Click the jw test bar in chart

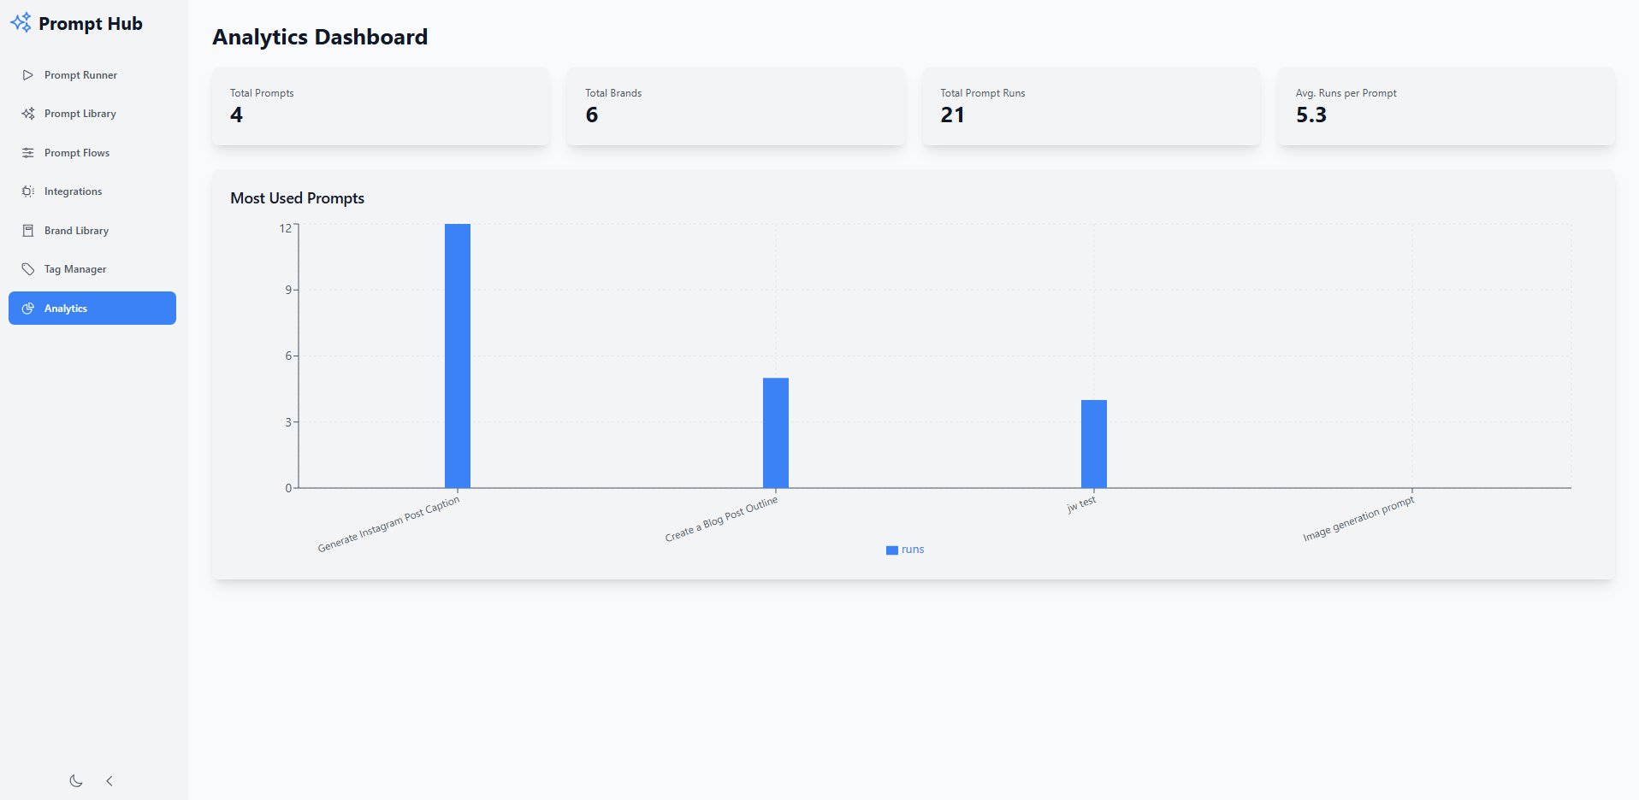pos(1094,444)
